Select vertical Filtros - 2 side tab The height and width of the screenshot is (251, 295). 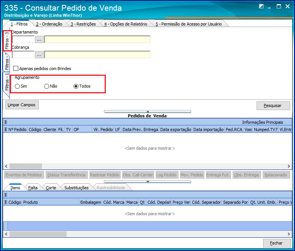click(x=7, y=62)
